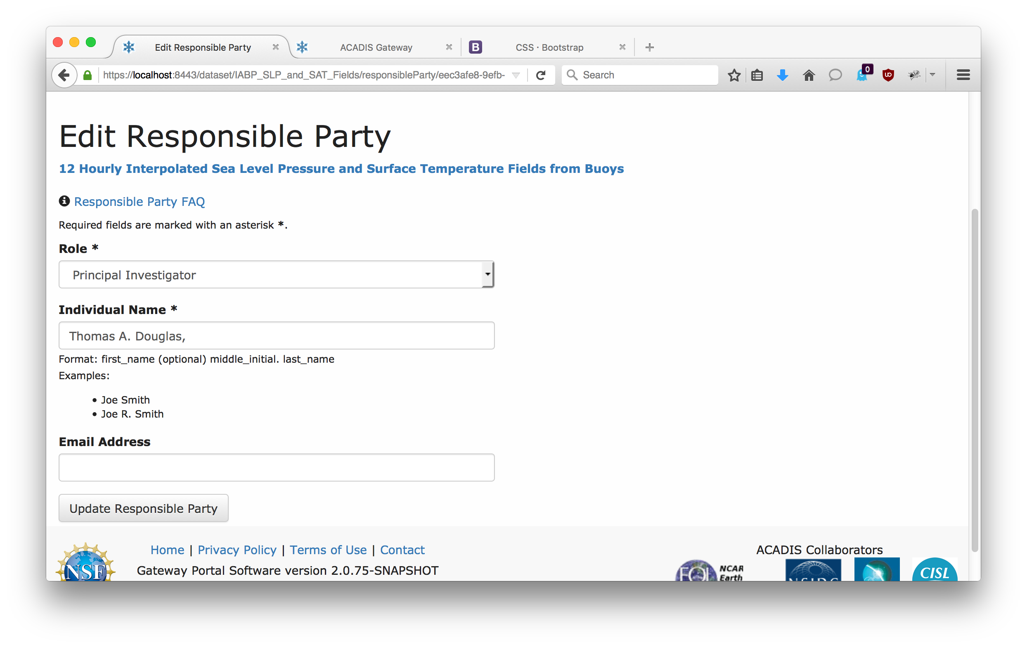The image size is (1027, 647).
Task: Click the Individual Name text field
Action: pos(277,336)
